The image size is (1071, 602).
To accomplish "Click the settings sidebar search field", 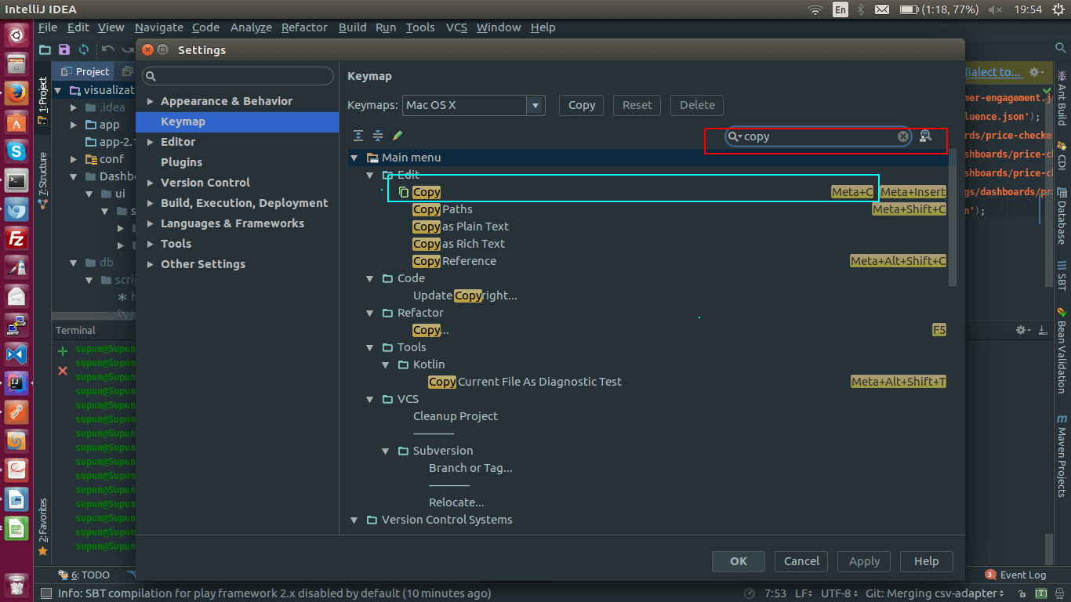I will tap(238, 76).
